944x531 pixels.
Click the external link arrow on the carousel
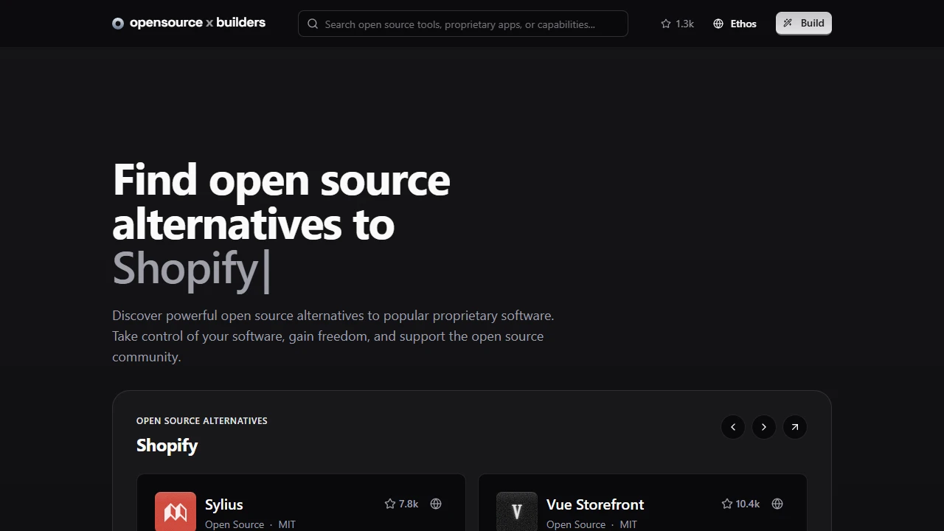click(794, 426)
